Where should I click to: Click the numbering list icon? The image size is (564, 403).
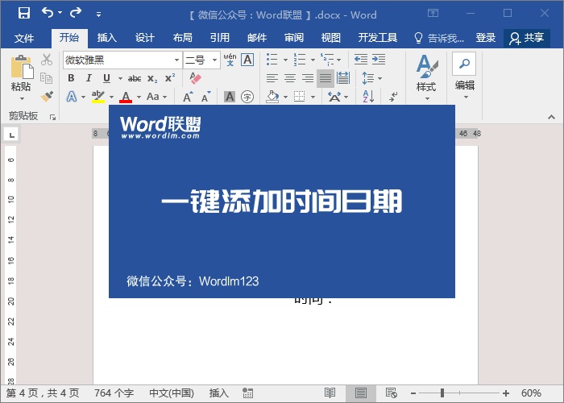coord(299,60)
